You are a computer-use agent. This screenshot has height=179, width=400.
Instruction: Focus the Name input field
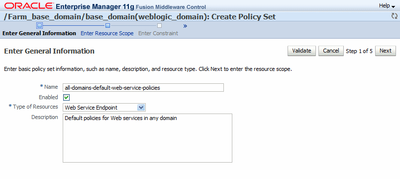click(143, 87)
